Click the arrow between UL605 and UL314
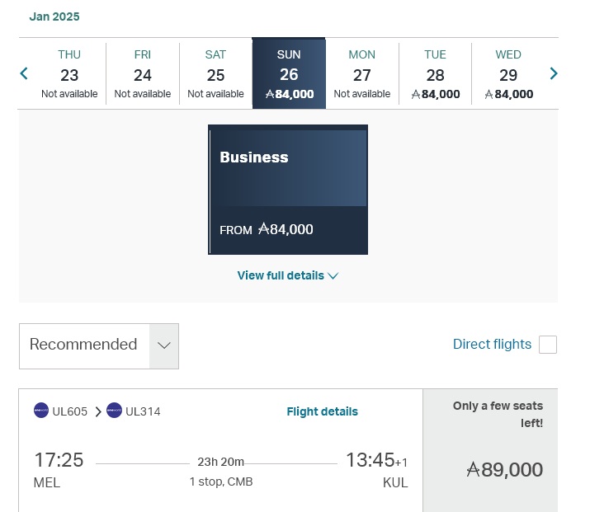Viewport: 590px width, 512px height. tap(98, 411)
